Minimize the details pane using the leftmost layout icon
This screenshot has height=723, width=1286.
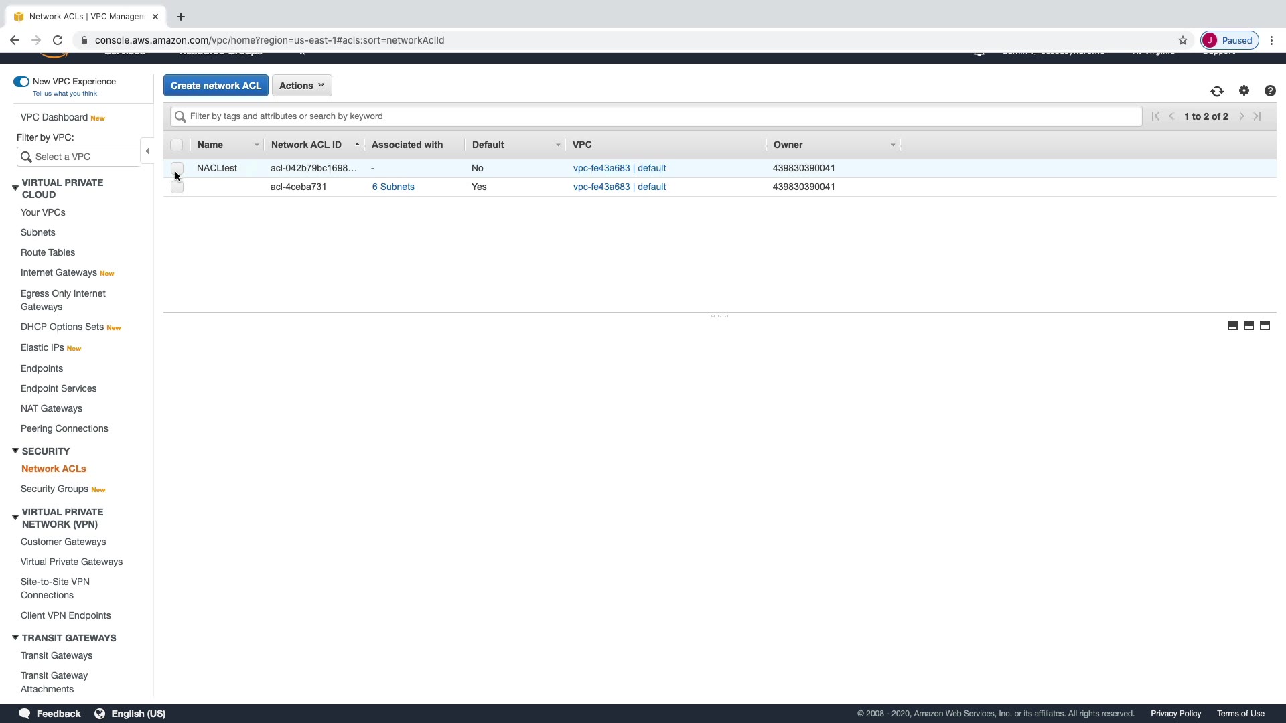[1232, 325]
